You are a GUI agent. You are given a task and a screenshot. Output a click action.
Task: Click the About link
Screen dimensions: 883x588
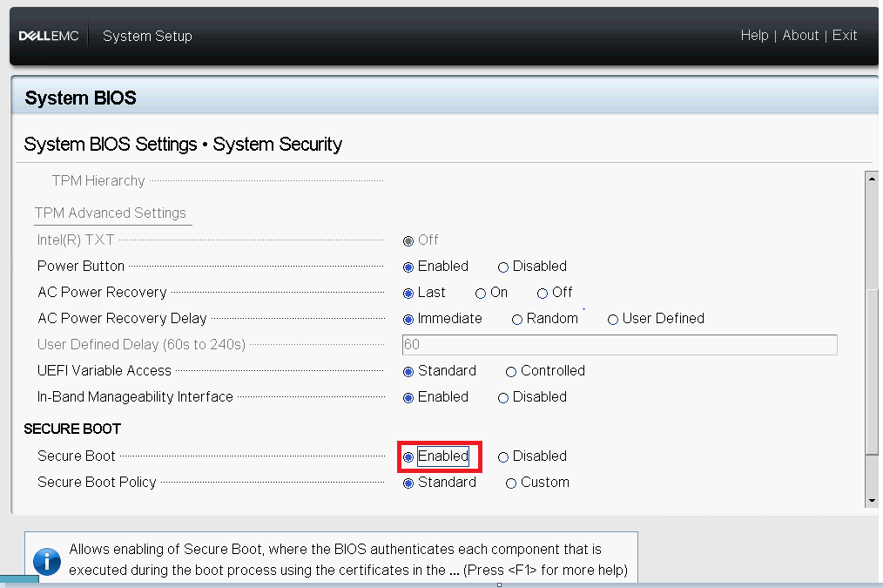click(x=800, y=35)
